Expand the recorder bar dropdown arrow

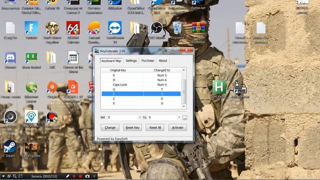(x=3, y=176)
